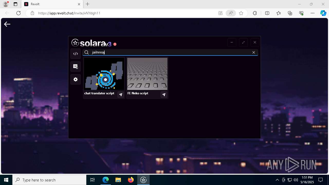The width and height of the screenshot is (329, 185).
Task: Close the Revolt tab
Action: tap(79, 4)
